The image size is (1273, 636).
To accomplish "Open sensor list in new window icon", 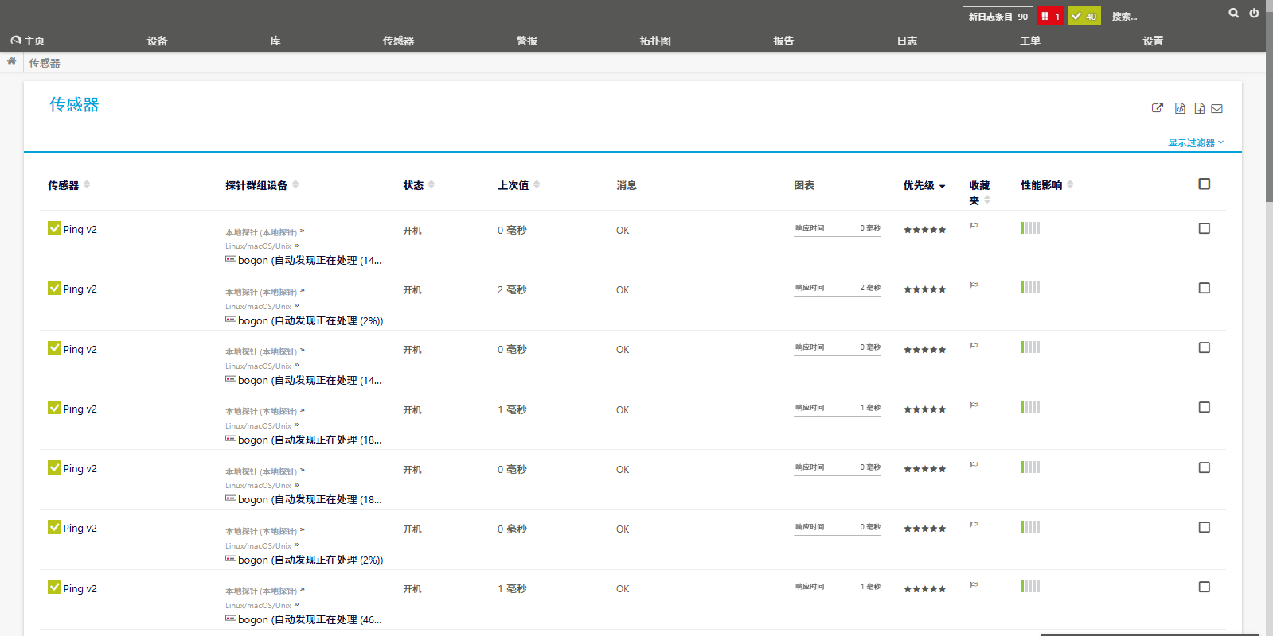I will tap(1158, 108).
